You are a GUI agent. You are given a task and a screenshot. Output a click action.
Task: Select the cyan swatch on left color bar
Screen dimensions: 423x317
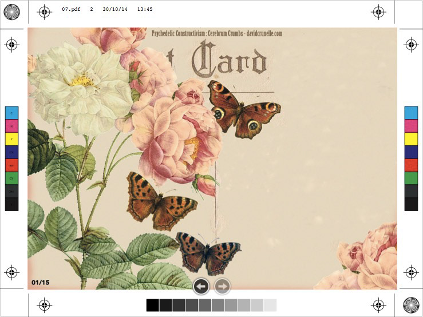[11, 112]
